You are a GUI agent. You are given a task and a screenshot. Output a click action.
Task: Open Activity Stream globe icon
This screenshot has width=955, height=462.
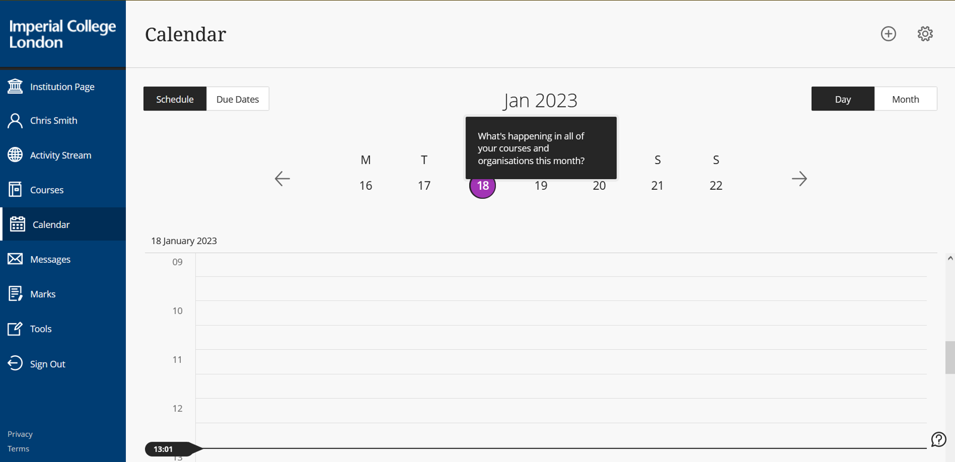tap(16, 155)
